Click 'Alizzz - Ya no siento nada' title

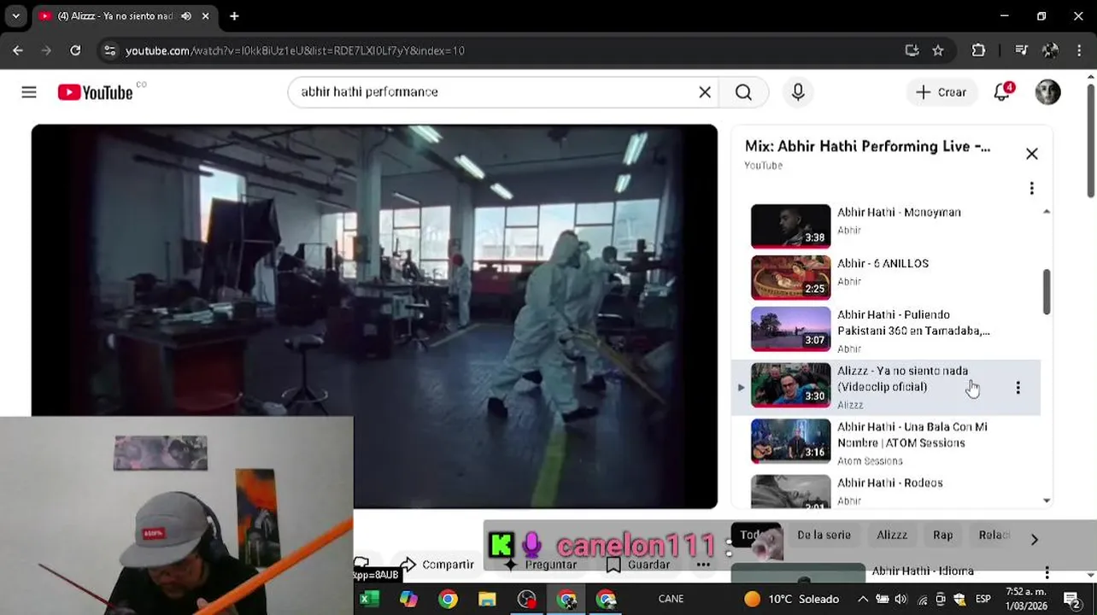902,378
